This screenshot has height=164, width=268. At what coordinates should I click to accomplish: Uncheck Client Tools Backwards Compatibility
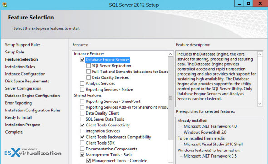82,137
